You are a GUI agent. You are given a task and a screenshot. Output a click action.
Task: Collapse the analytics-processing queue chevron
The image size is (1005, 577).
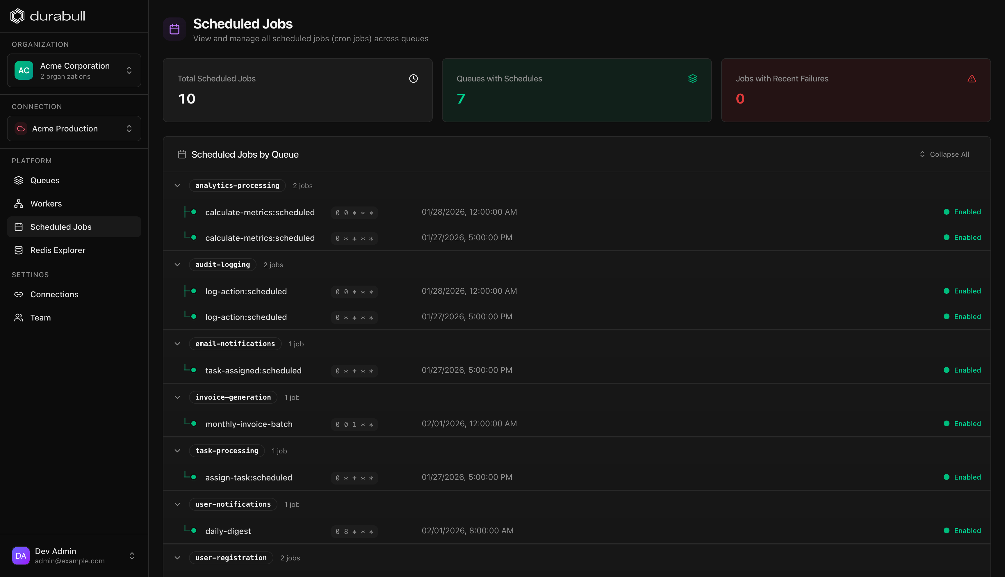pyautogui.click(x=177, y=186)
